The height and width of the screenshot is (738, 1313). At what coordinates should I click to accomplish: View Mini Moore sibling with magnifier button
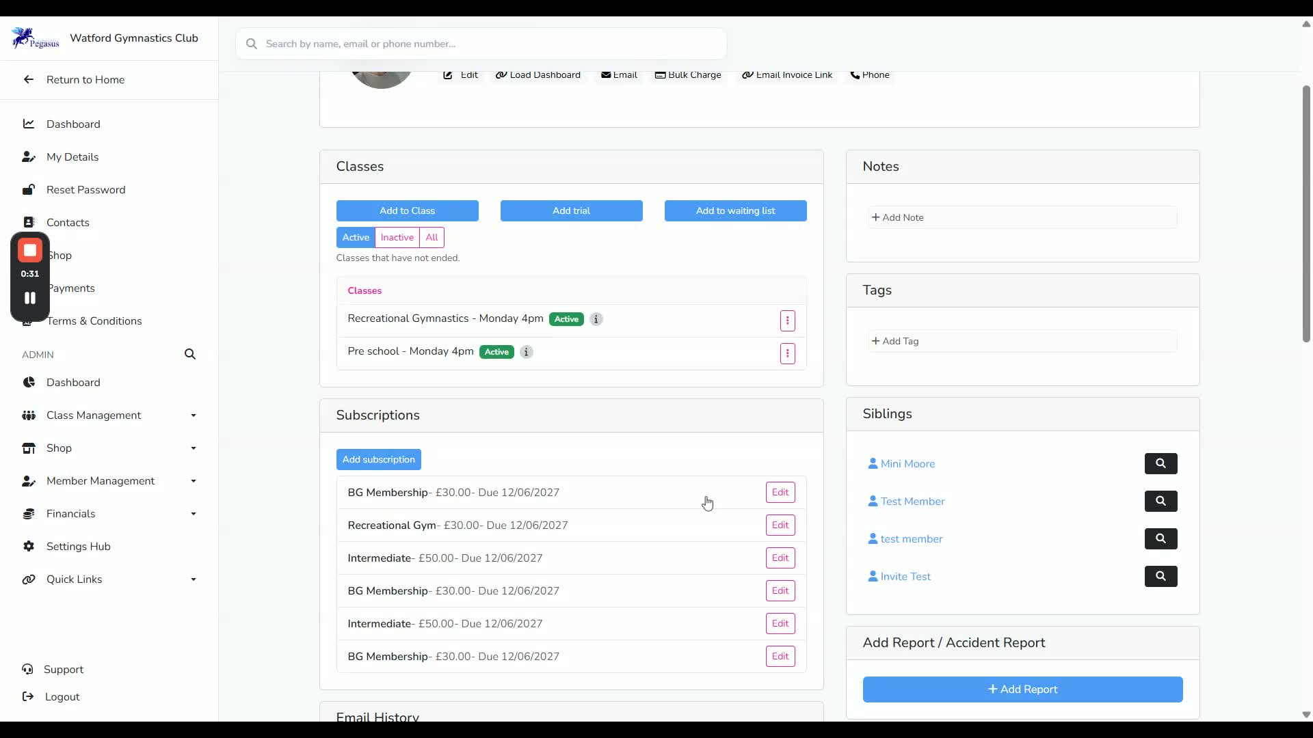[1161, 463]
